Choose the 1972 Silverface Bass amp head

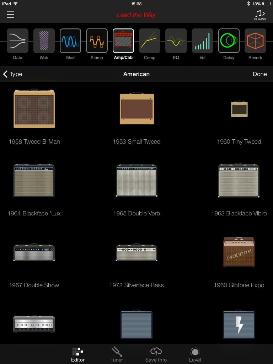(136, 252)
